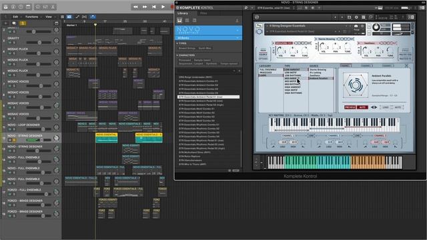This screenshot has width=427, height=240.
Task: Show the Toolbar in Logic's control bar
Action: pos(28,7)
